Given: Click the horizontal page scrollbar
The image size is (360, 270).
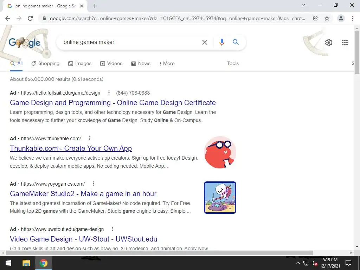Looking at the screenshot, I should click(159, 253).
